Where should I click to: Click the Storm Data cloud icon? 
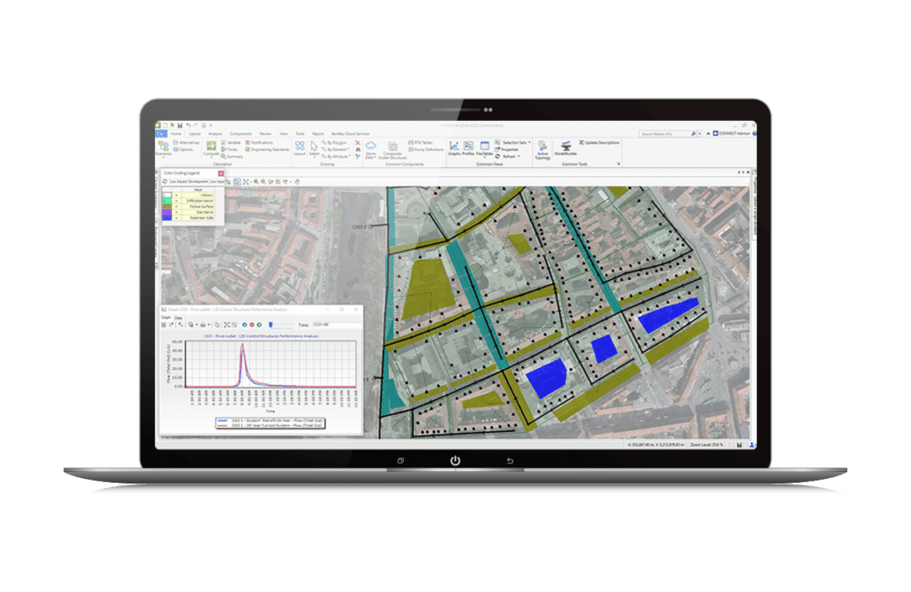click(370, 148)
